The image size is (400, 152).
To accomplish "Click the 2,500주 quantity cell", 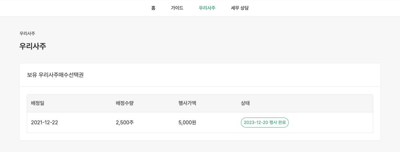I will coord(125,123).
